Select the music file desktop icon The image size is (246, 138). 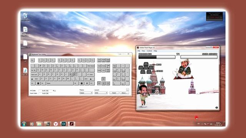pyautogui.click(x=25, y=72)
